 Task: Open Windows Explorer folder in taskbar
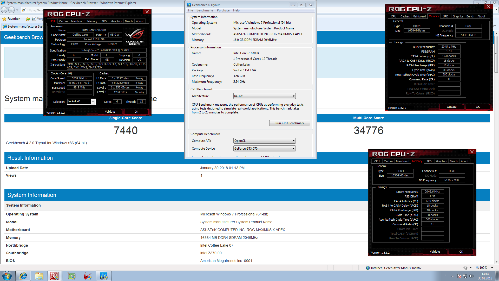(x=39, y=276)
